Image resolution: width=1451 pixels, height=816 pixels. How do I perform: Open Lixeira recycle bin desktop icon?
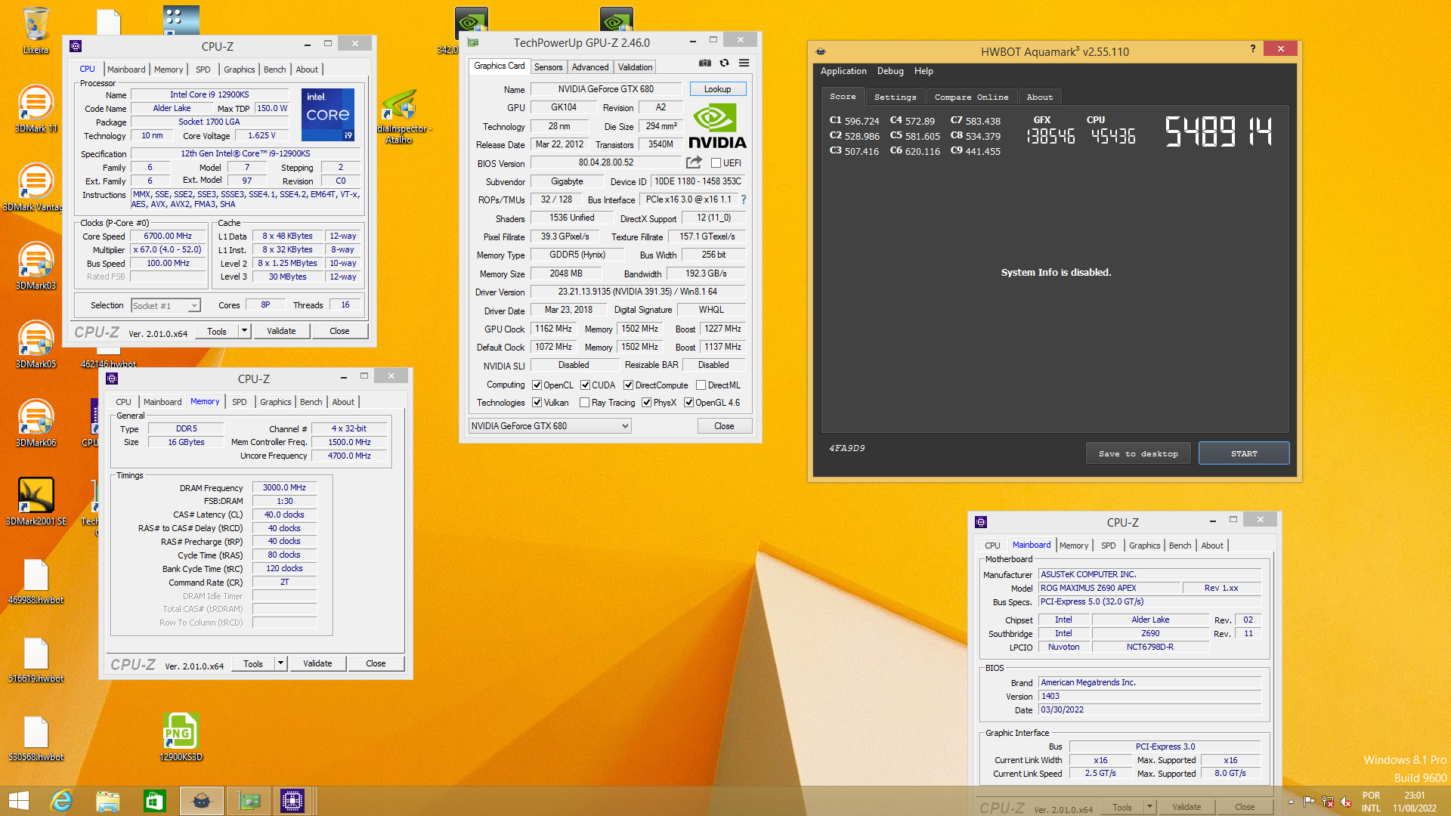(x=36, y=30)
